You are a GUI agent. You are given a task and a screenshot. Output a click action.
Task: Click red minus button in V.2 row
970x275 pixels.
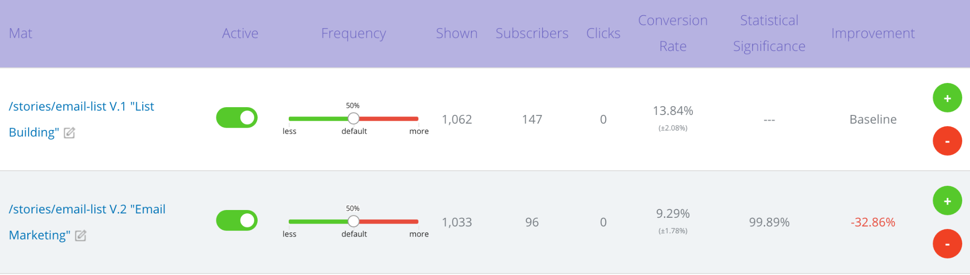[x=947, y=244]
